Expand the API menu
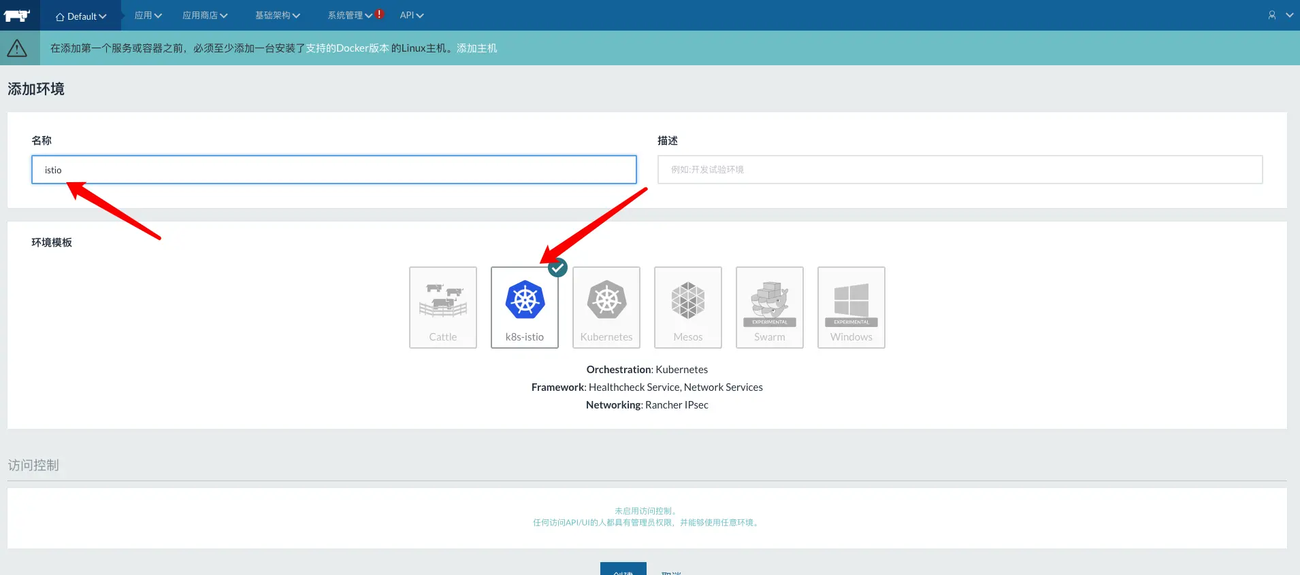Viewport: 1300px width, 575px height. point(412,15)
